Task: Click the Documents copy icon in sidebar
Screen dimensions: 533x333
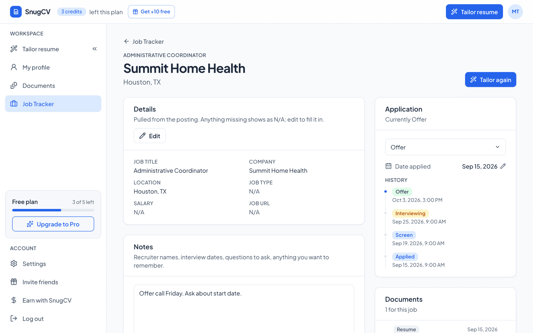Action: (14, 86)
